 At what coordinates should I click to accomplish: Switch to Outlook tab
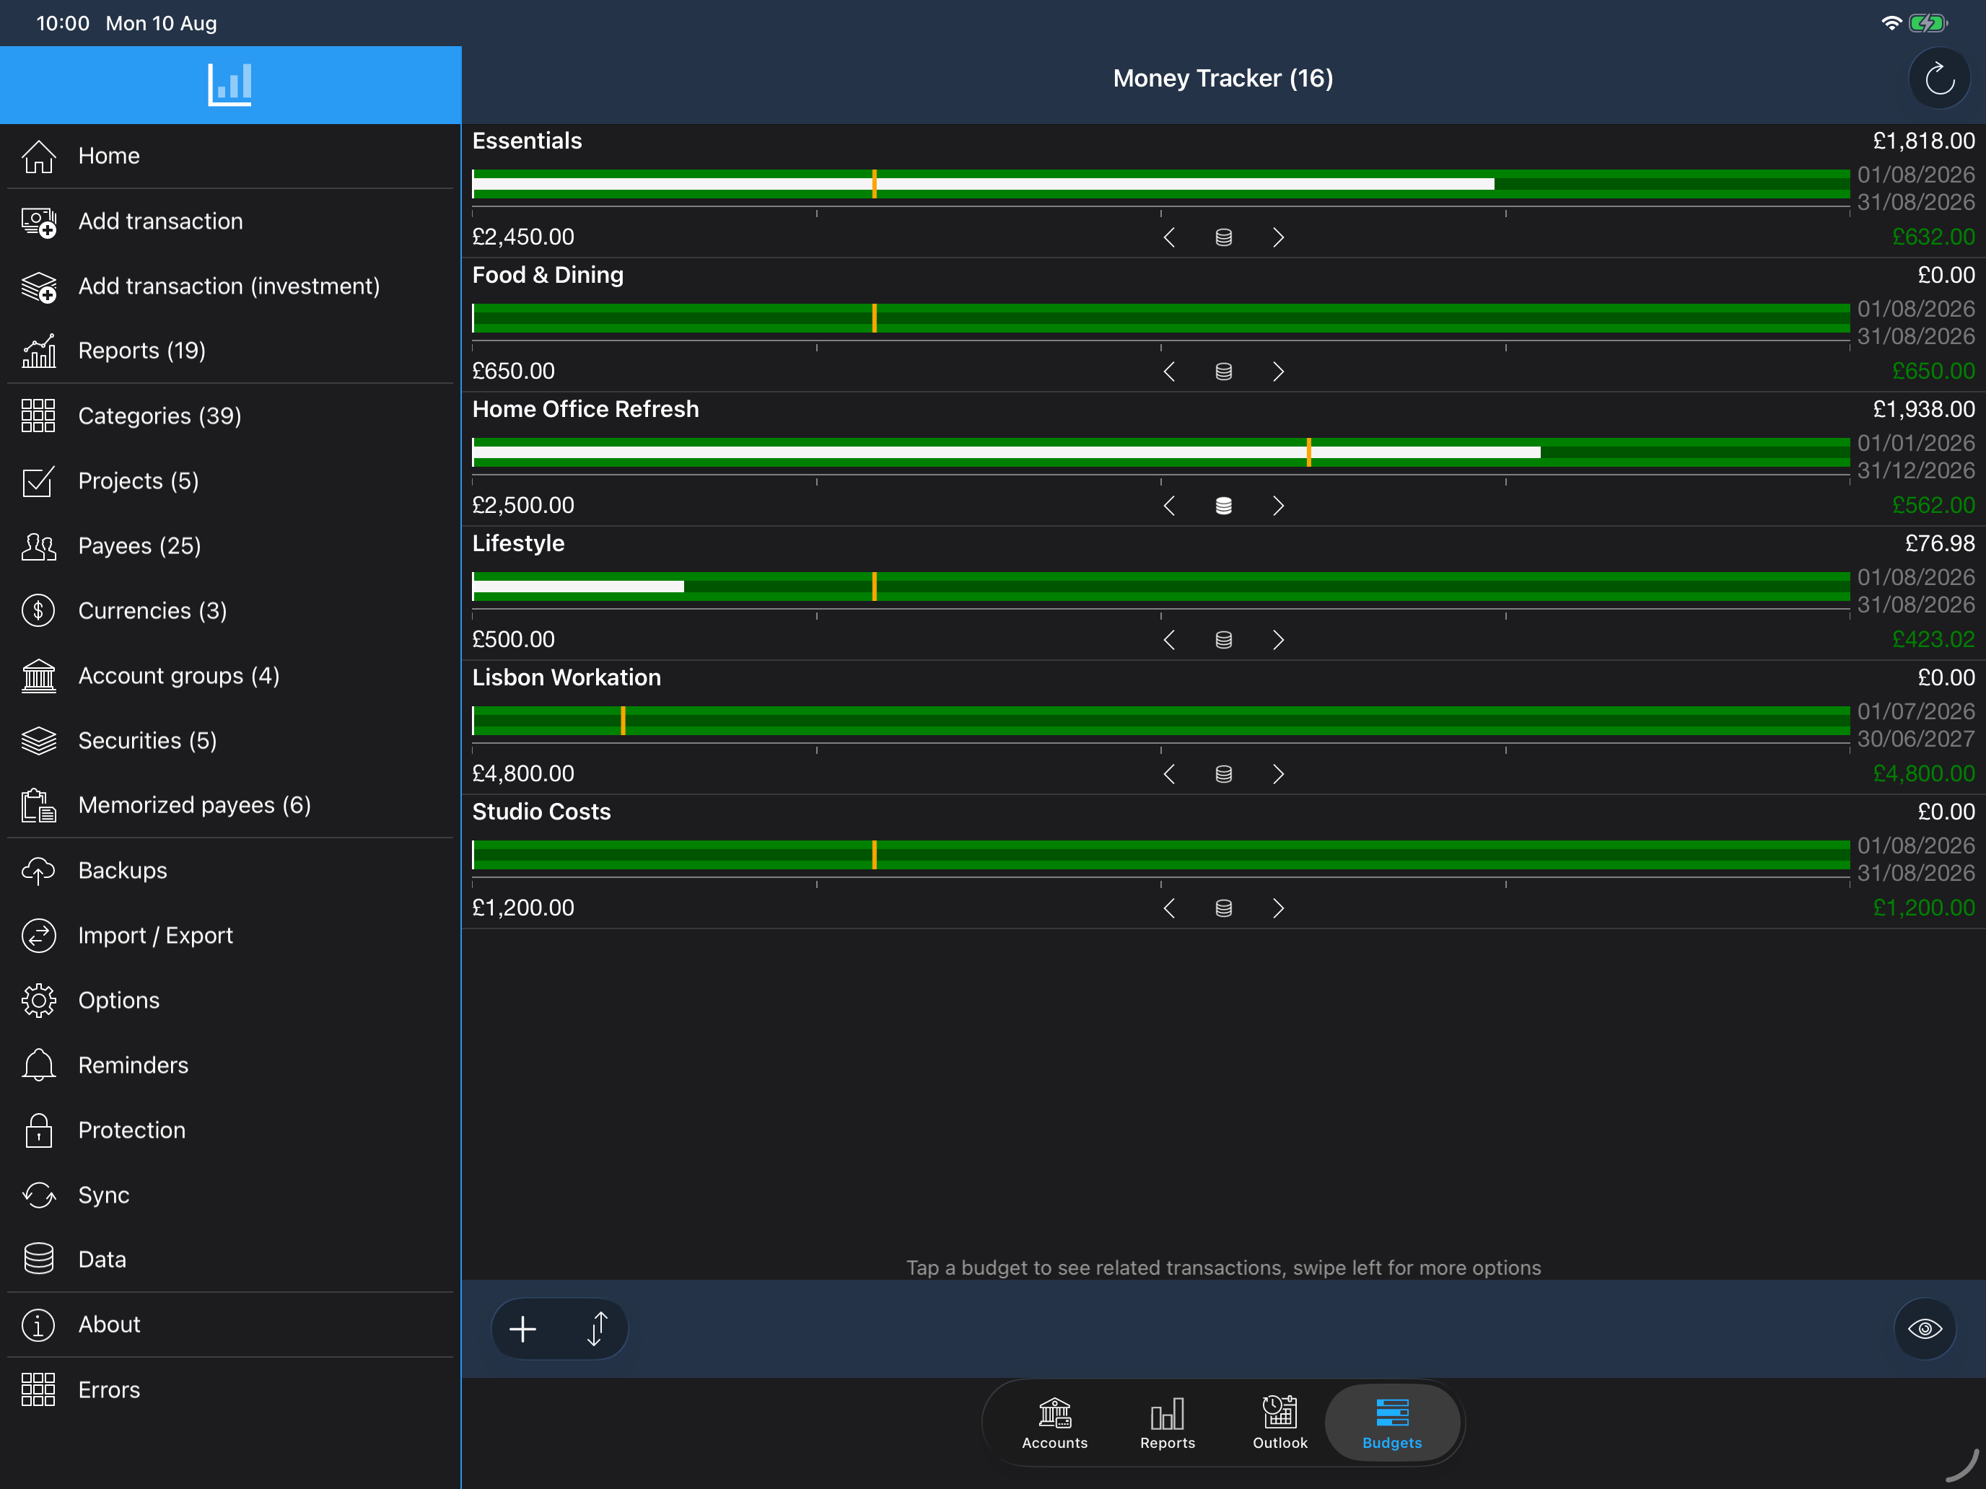click(x=1279, y=1423)
